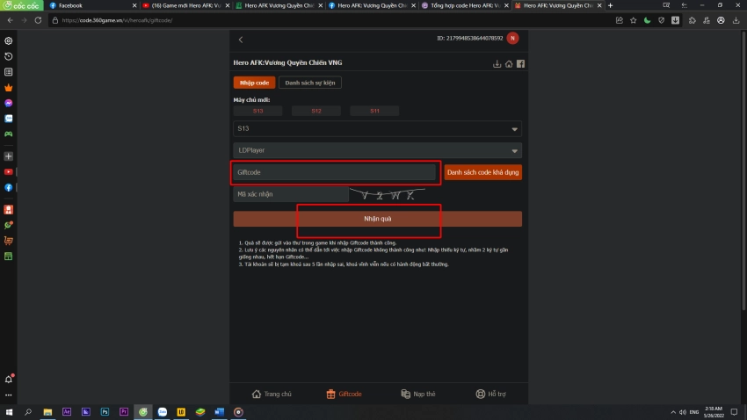The width and height of the screenshot is (747, 420).
Task: Open After Effects from the taskbar
Action: pos(67,412)
